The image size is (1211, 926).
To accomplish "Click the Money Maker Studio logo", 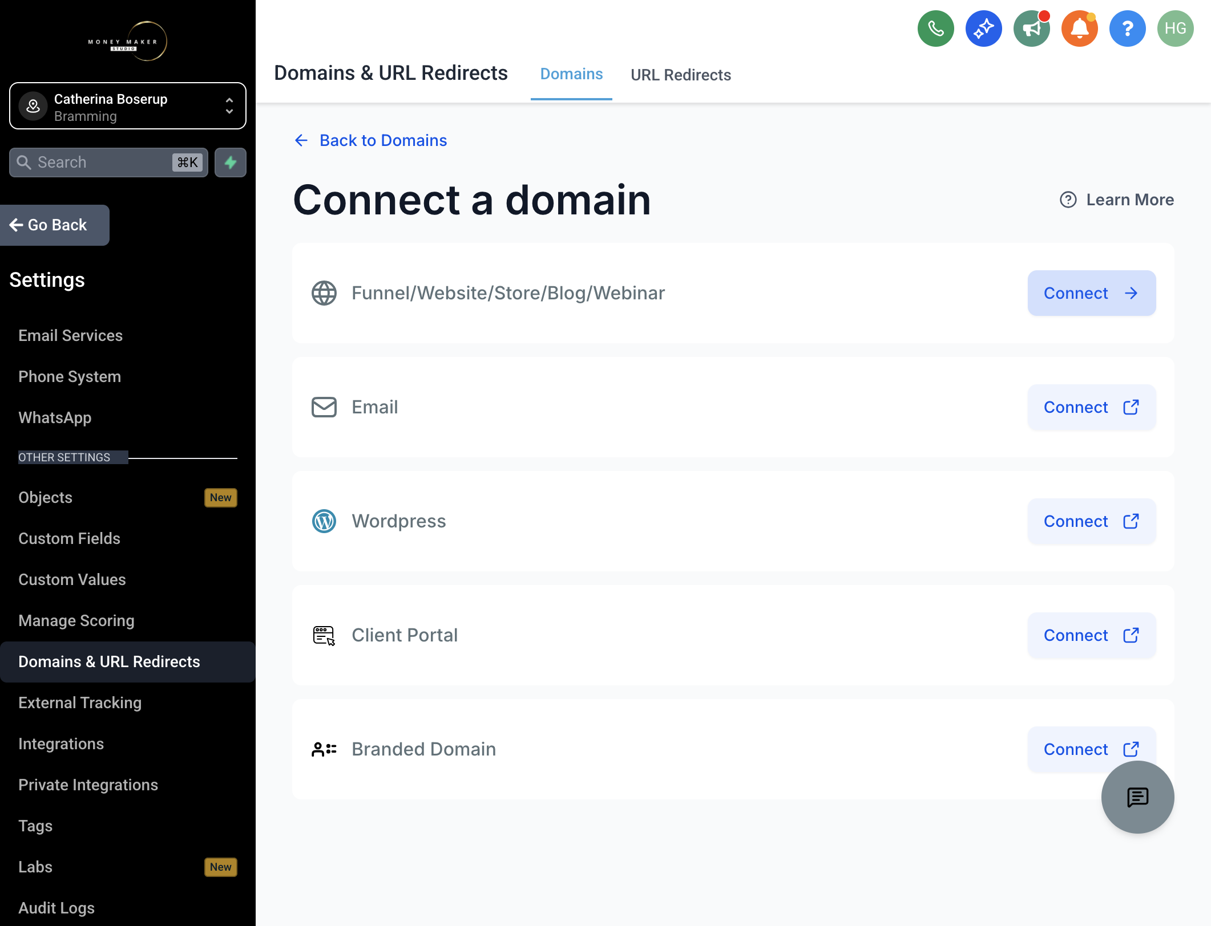I will click(x=128, y=41).
